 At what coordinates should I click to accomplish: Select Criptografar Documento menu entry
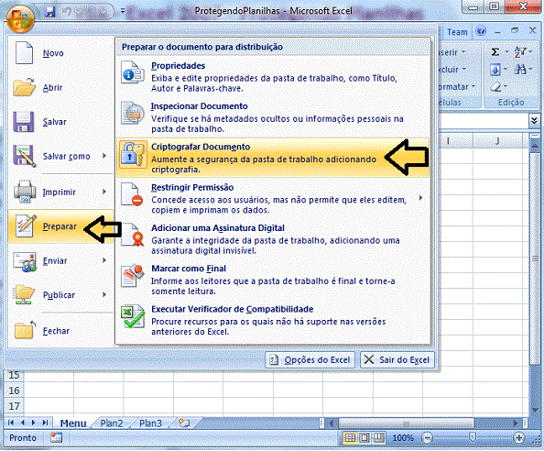click(x=273, y=158)
